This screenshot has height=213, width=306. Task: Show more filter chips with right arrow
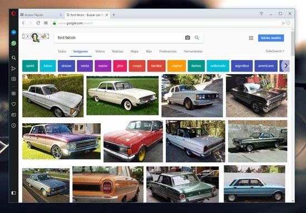(x=286, y=66)
